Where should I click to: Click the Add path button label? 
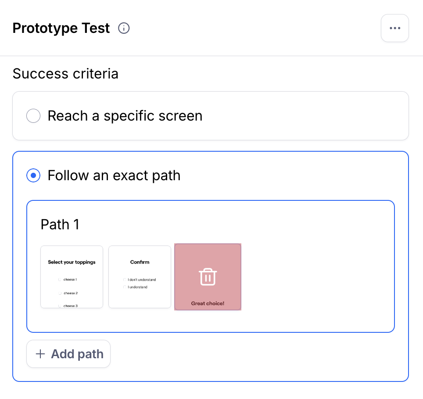coord(77,354)
